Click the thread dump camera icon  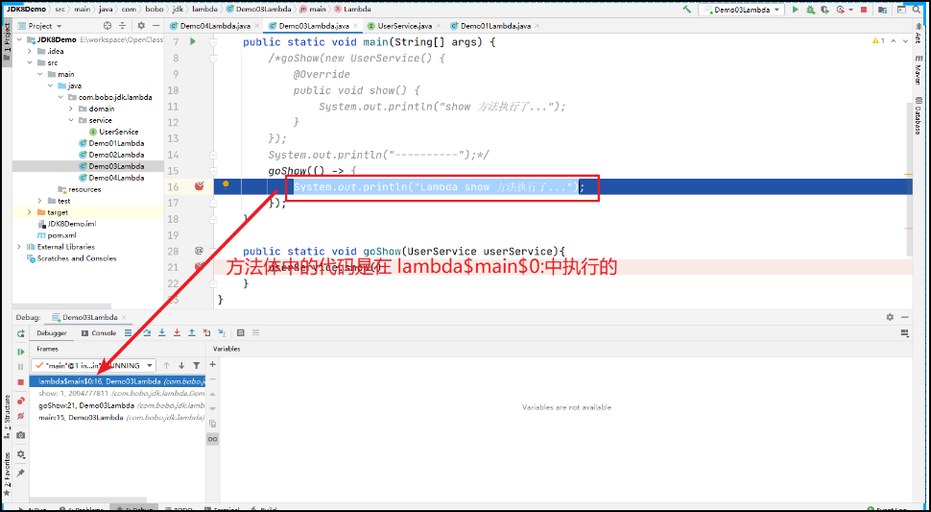tap(21, 435)
